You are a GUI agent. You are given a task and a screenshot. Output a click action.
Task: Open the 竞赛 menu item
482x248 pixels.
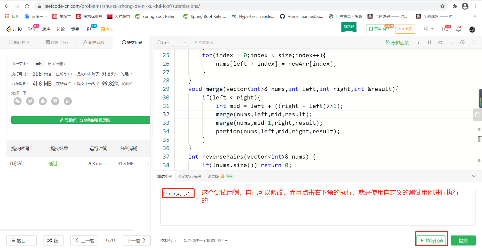75,29
